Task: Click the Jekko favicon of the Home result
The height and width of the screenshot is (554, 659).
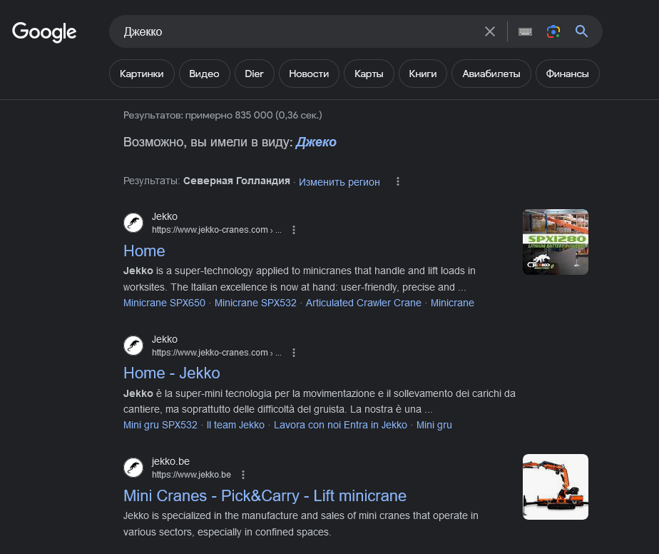Action: pos(133,223)
